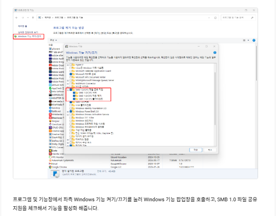Select the uTorrent program icon

tap(50, 49)
